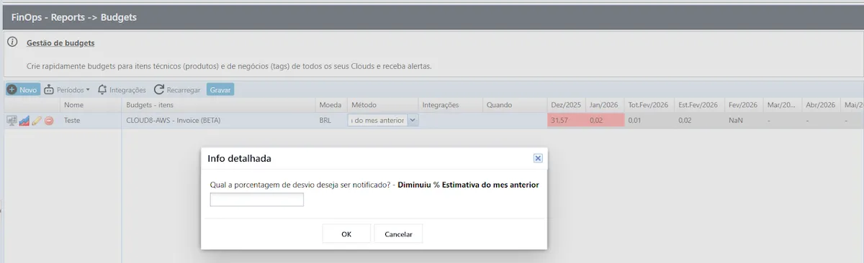Click the NaN value cell

point(744,121)
